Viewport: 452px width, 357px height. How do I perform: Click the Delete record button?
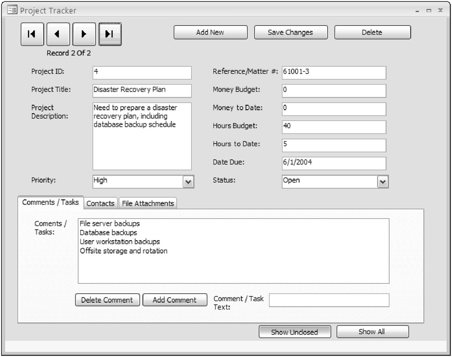tap(372, 32)
